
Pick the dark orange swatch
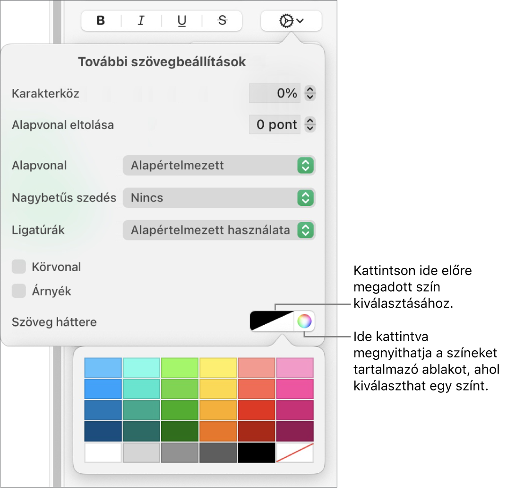[x=218, y=431]
